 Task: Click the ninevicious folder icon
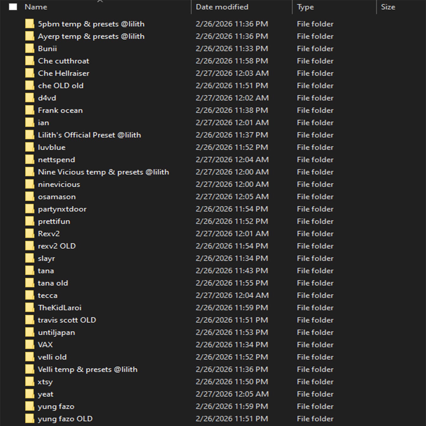[29, 184]
